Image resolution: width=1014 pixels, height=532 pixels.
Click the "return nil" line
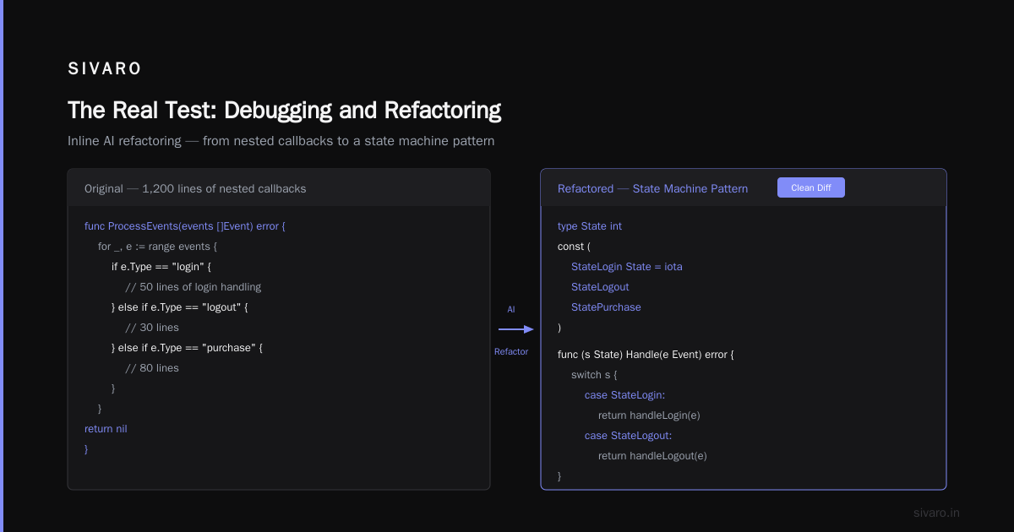[106, 429]
